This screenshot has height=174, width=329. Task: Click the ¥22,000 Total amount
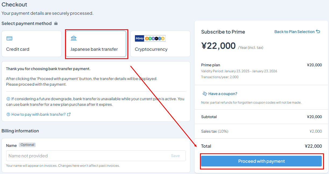(313, 146)
